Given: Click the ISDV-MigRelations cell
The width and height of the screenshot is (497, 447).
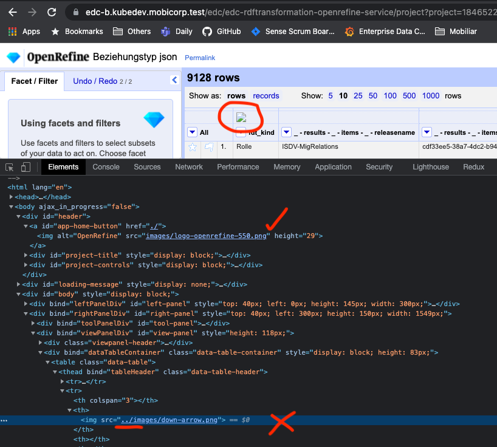Looking at the screenshot, I should point(310,146).
